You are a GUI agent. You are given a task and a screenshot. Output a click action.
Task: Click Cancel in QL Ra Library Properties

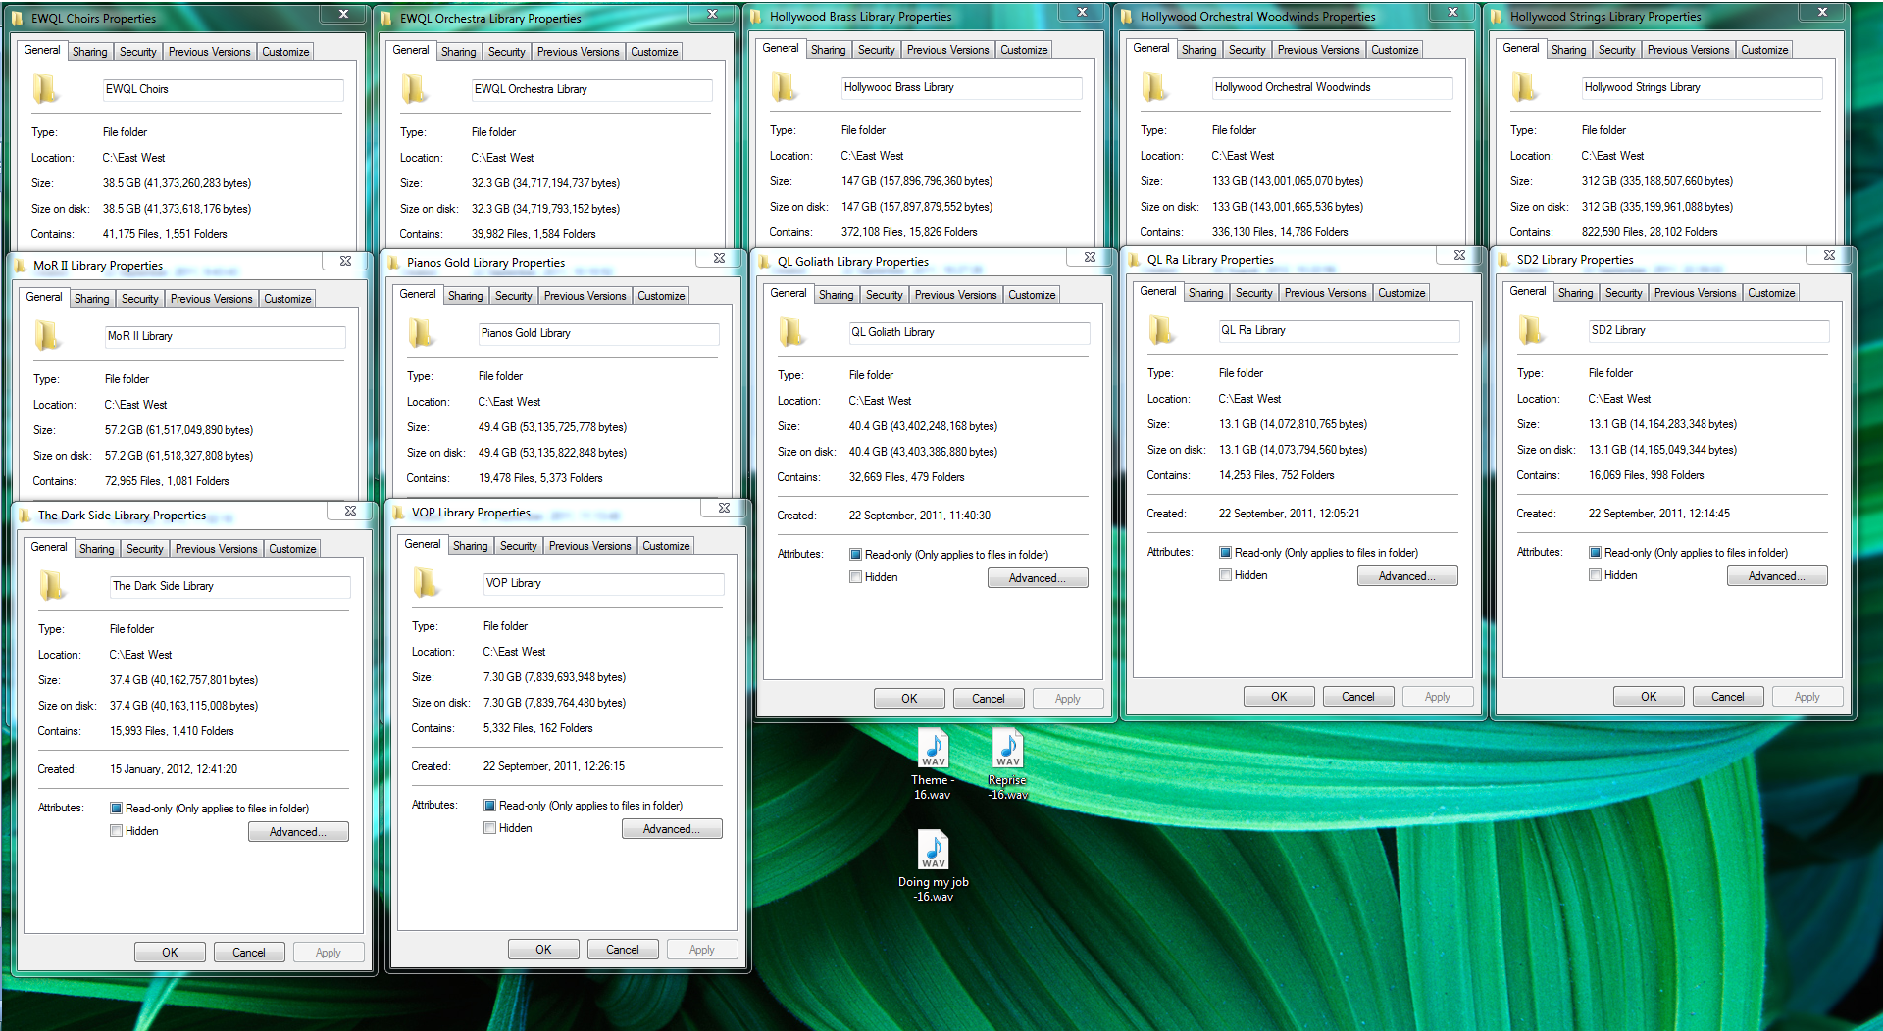1358,697
